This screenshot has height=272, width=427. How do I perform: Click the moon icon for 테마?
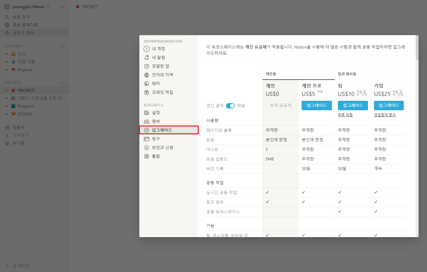(147, 84)
